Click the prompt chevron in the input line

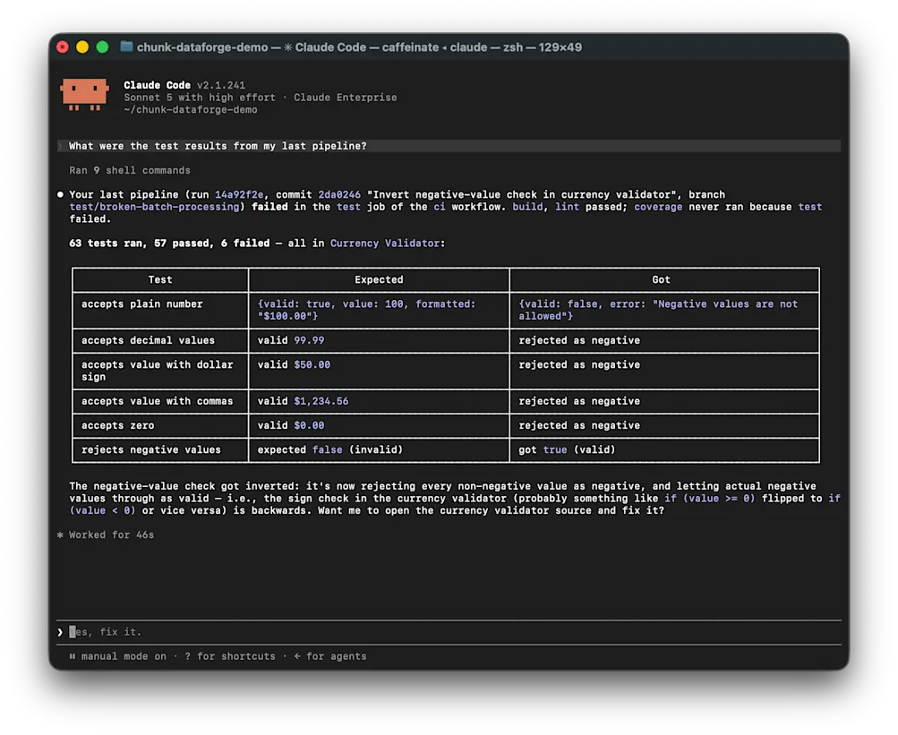tap(60, 632)
